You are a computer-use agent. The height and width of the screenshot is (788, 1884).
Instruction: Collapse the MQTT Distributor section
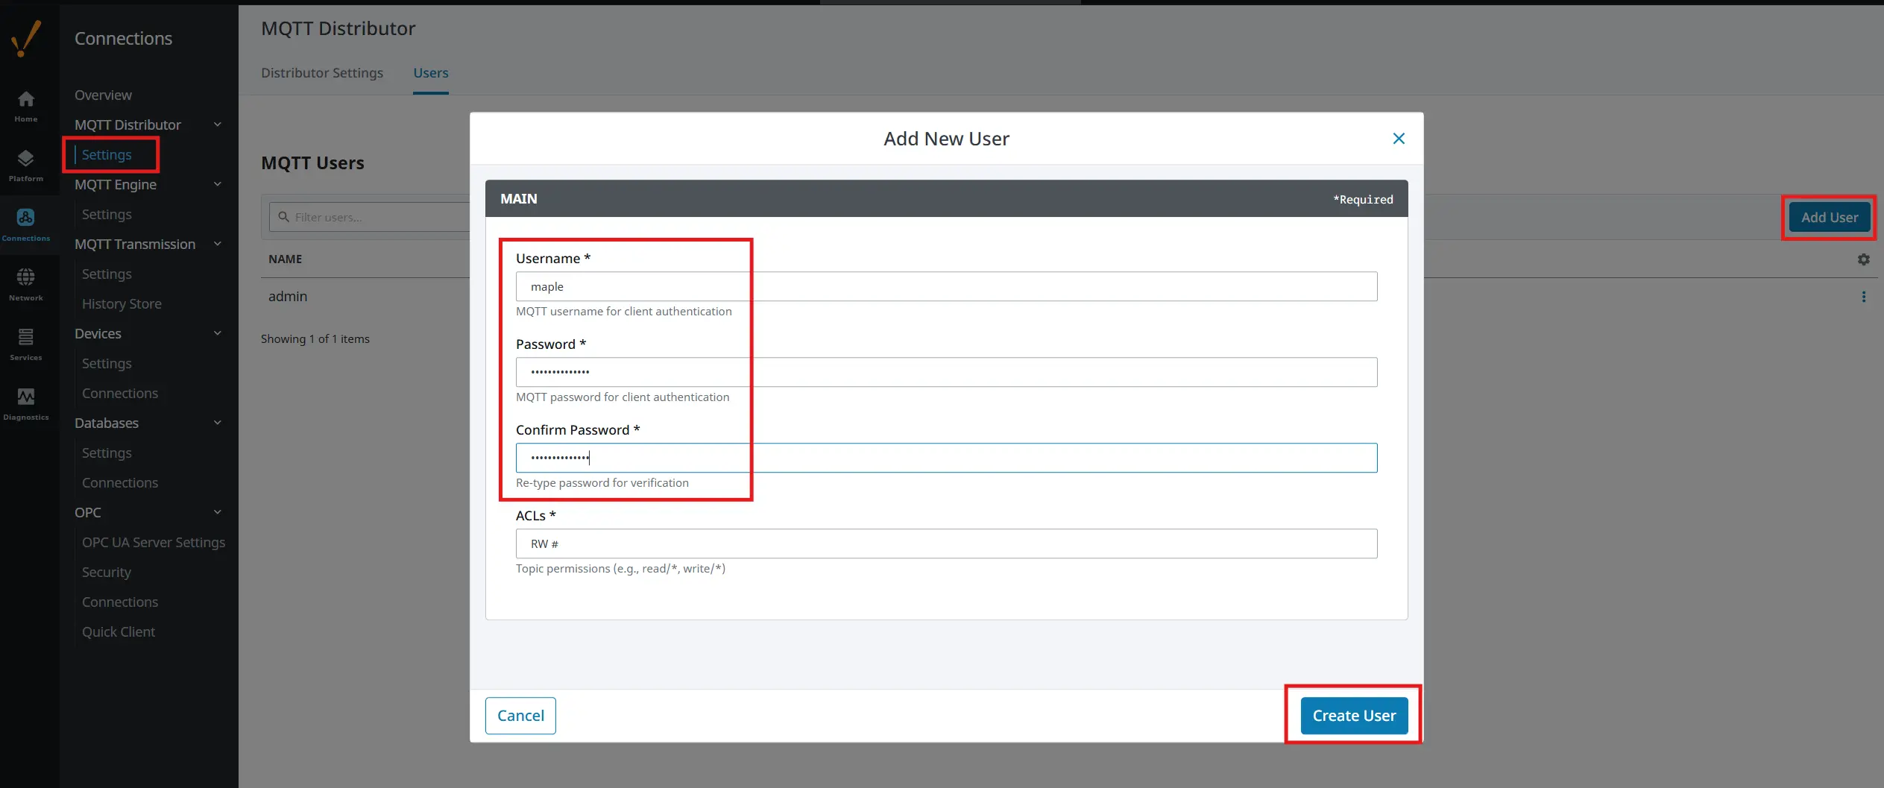click(x=217, y=124)
